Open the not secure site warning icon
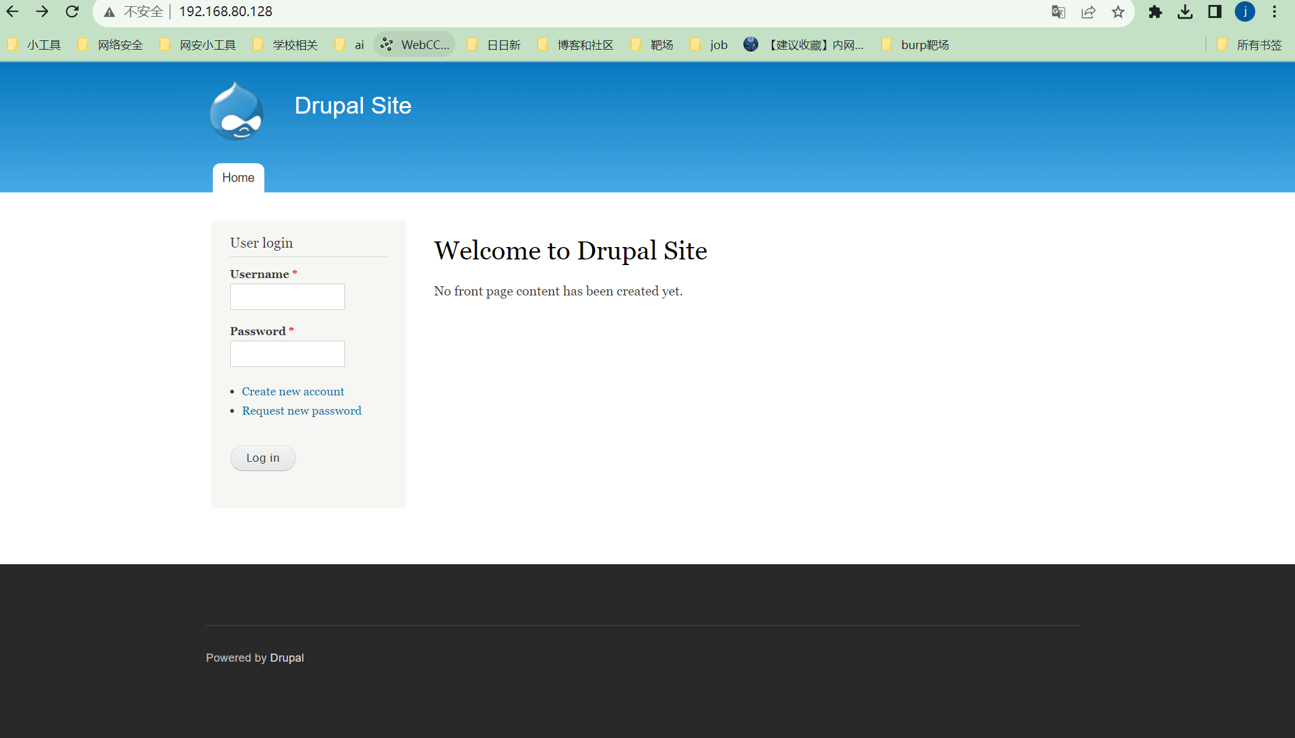 pyautogui.click(x=110, y=12)
